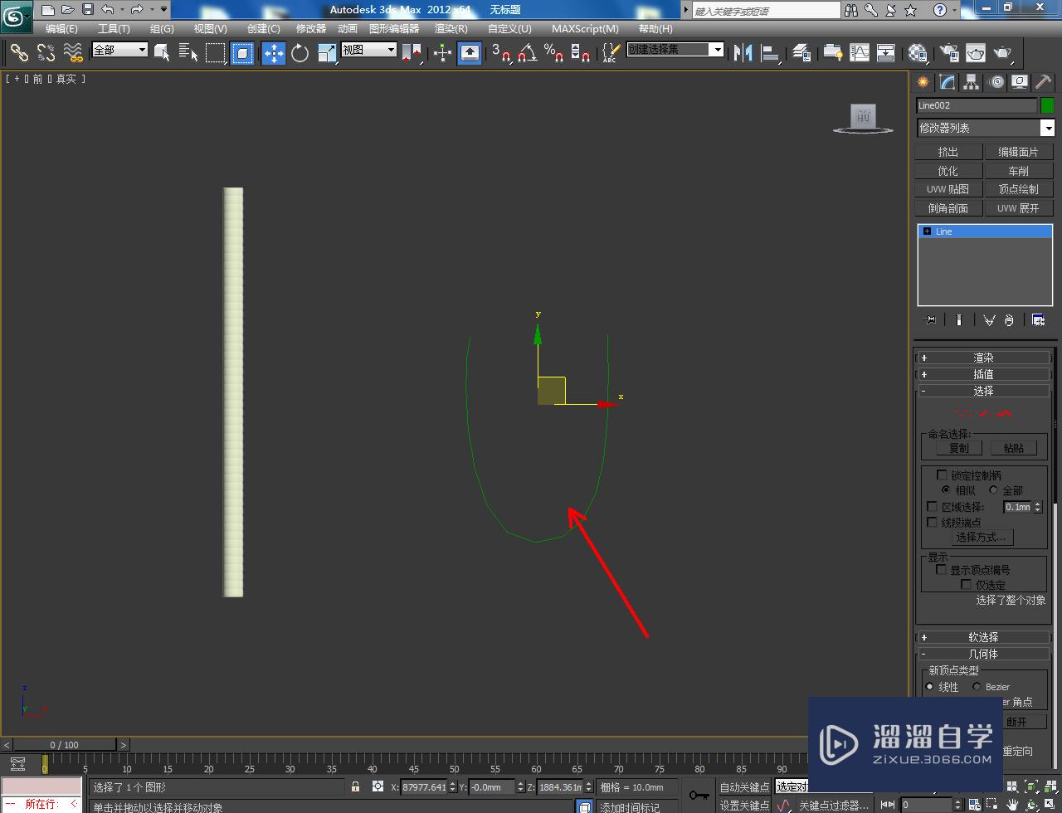Open the 渲染(R) menu

click(451, 29)
